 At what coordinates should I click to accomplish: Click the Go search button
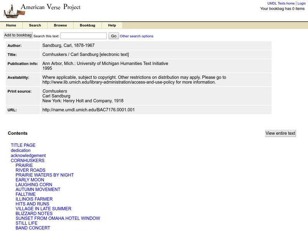click(x=113, y=35)
